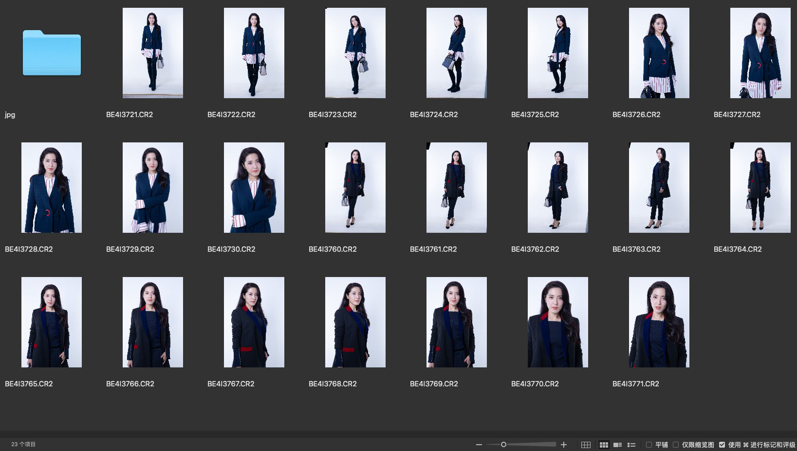Check the 仅限缩览图 (thumbnails only) option
The width and height of the screenshot is (797, 451).
pyautogui.click(x=676, y=445)
